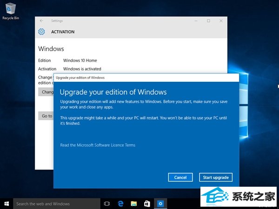Click the Search the web and Windows box
Image resolution: width=279 pixels, height=209 pixels.
click(57, 204)
